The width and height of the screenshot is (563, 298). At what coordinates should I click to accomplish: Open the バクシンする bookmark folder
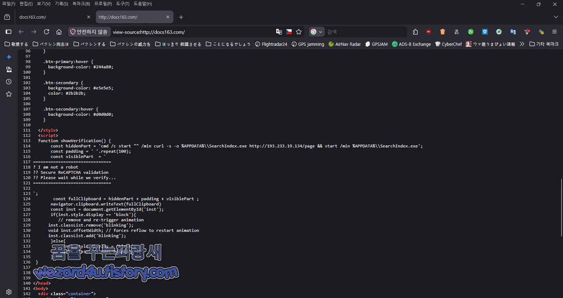pos(89,44)
